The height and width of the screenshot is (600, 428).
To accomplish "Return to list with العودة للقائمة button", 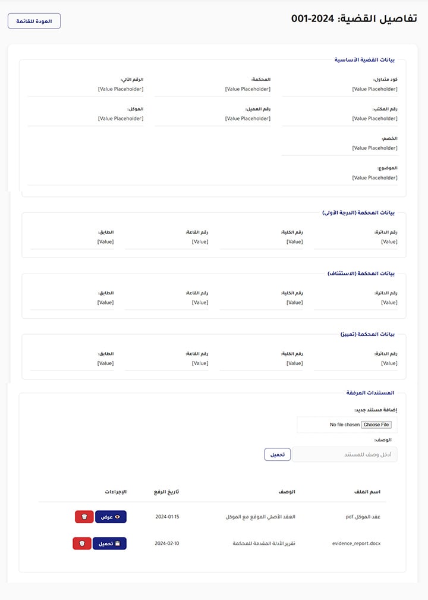I will point(34,21).
